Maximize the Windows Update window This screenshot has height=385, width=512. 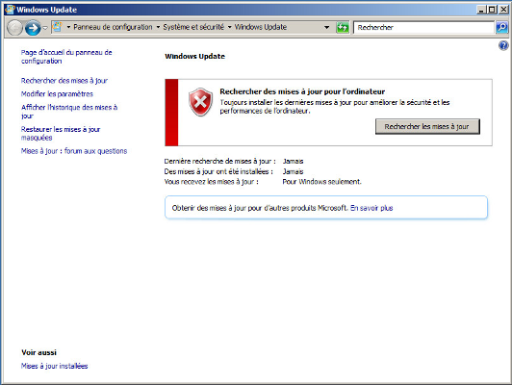[x=492, y=10]
